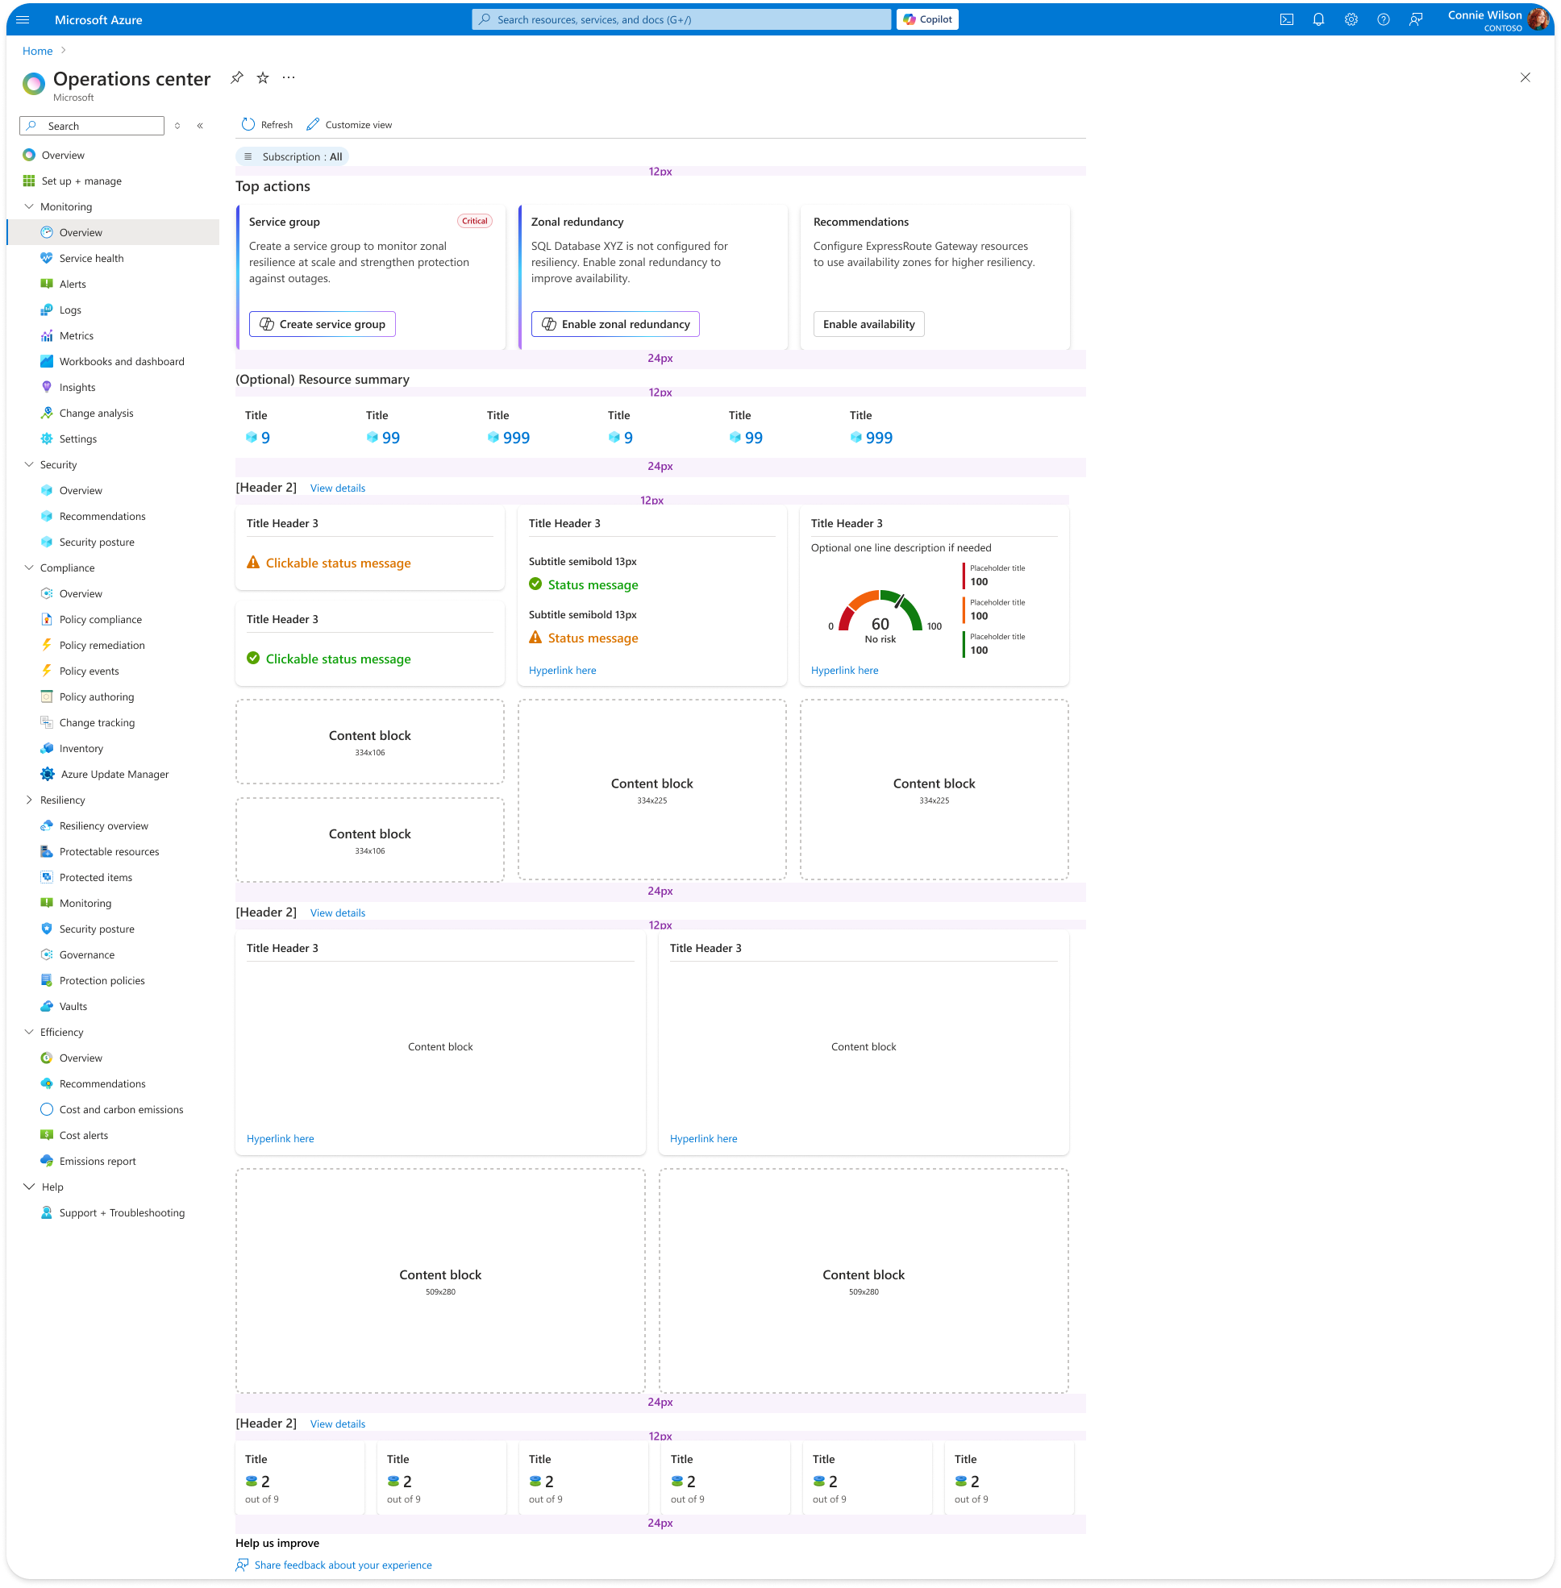Screen dimensions: 1561x1588
Task: Open Service health menu item
Action: pyautogui.click(x=91, y=258)
